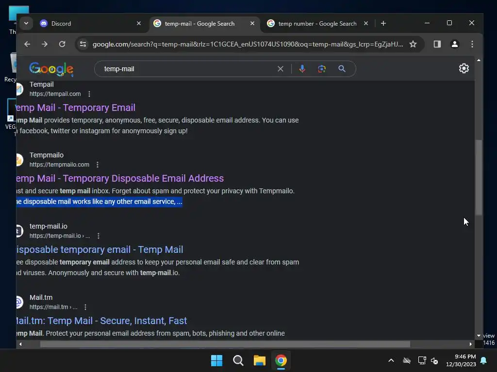Screen dimensions: 497x372
Task: Click the Mail.tm site name
Action: [x=41, y=297]
